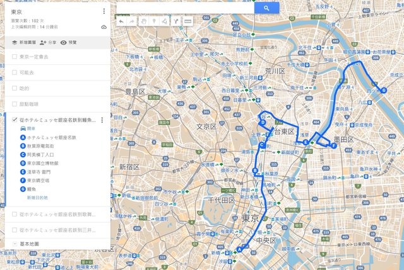The width and height of the screenshot is (404, 270).
Task: Select the hand pan tool
Action: 143,21
